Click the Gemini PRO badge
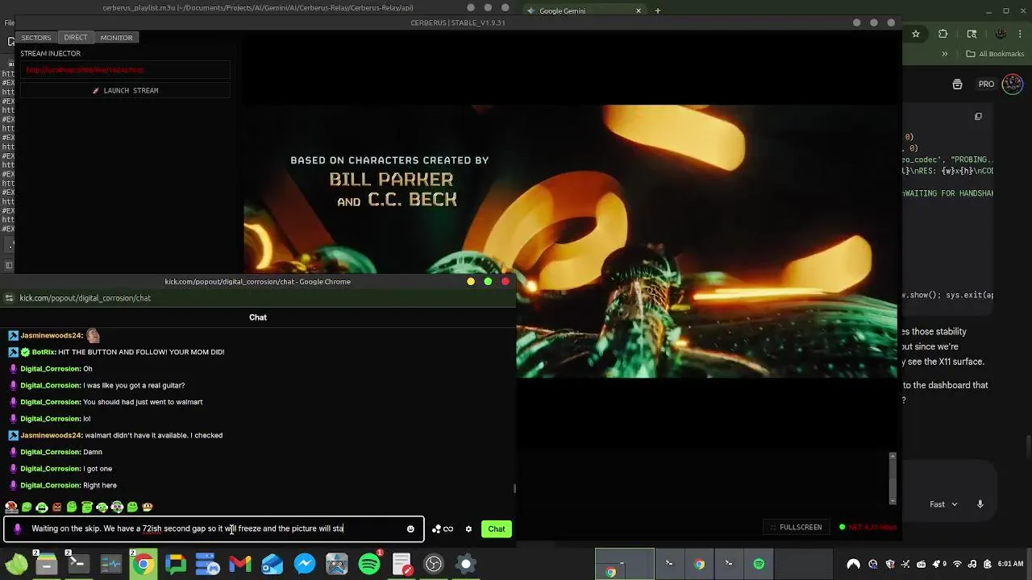 point(986,85)
